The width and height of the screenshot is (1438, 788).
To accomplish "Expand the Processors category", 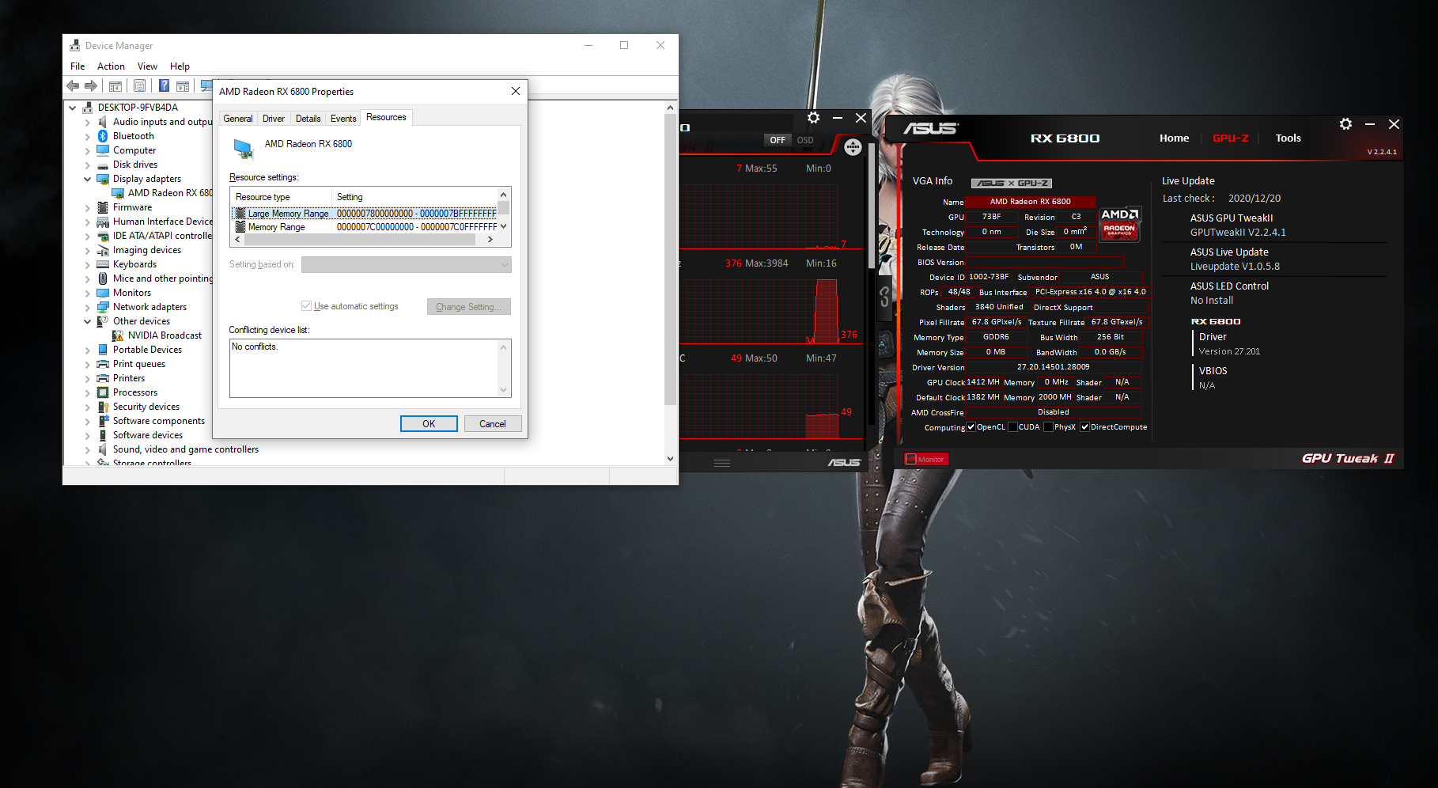I will [87, 392].
